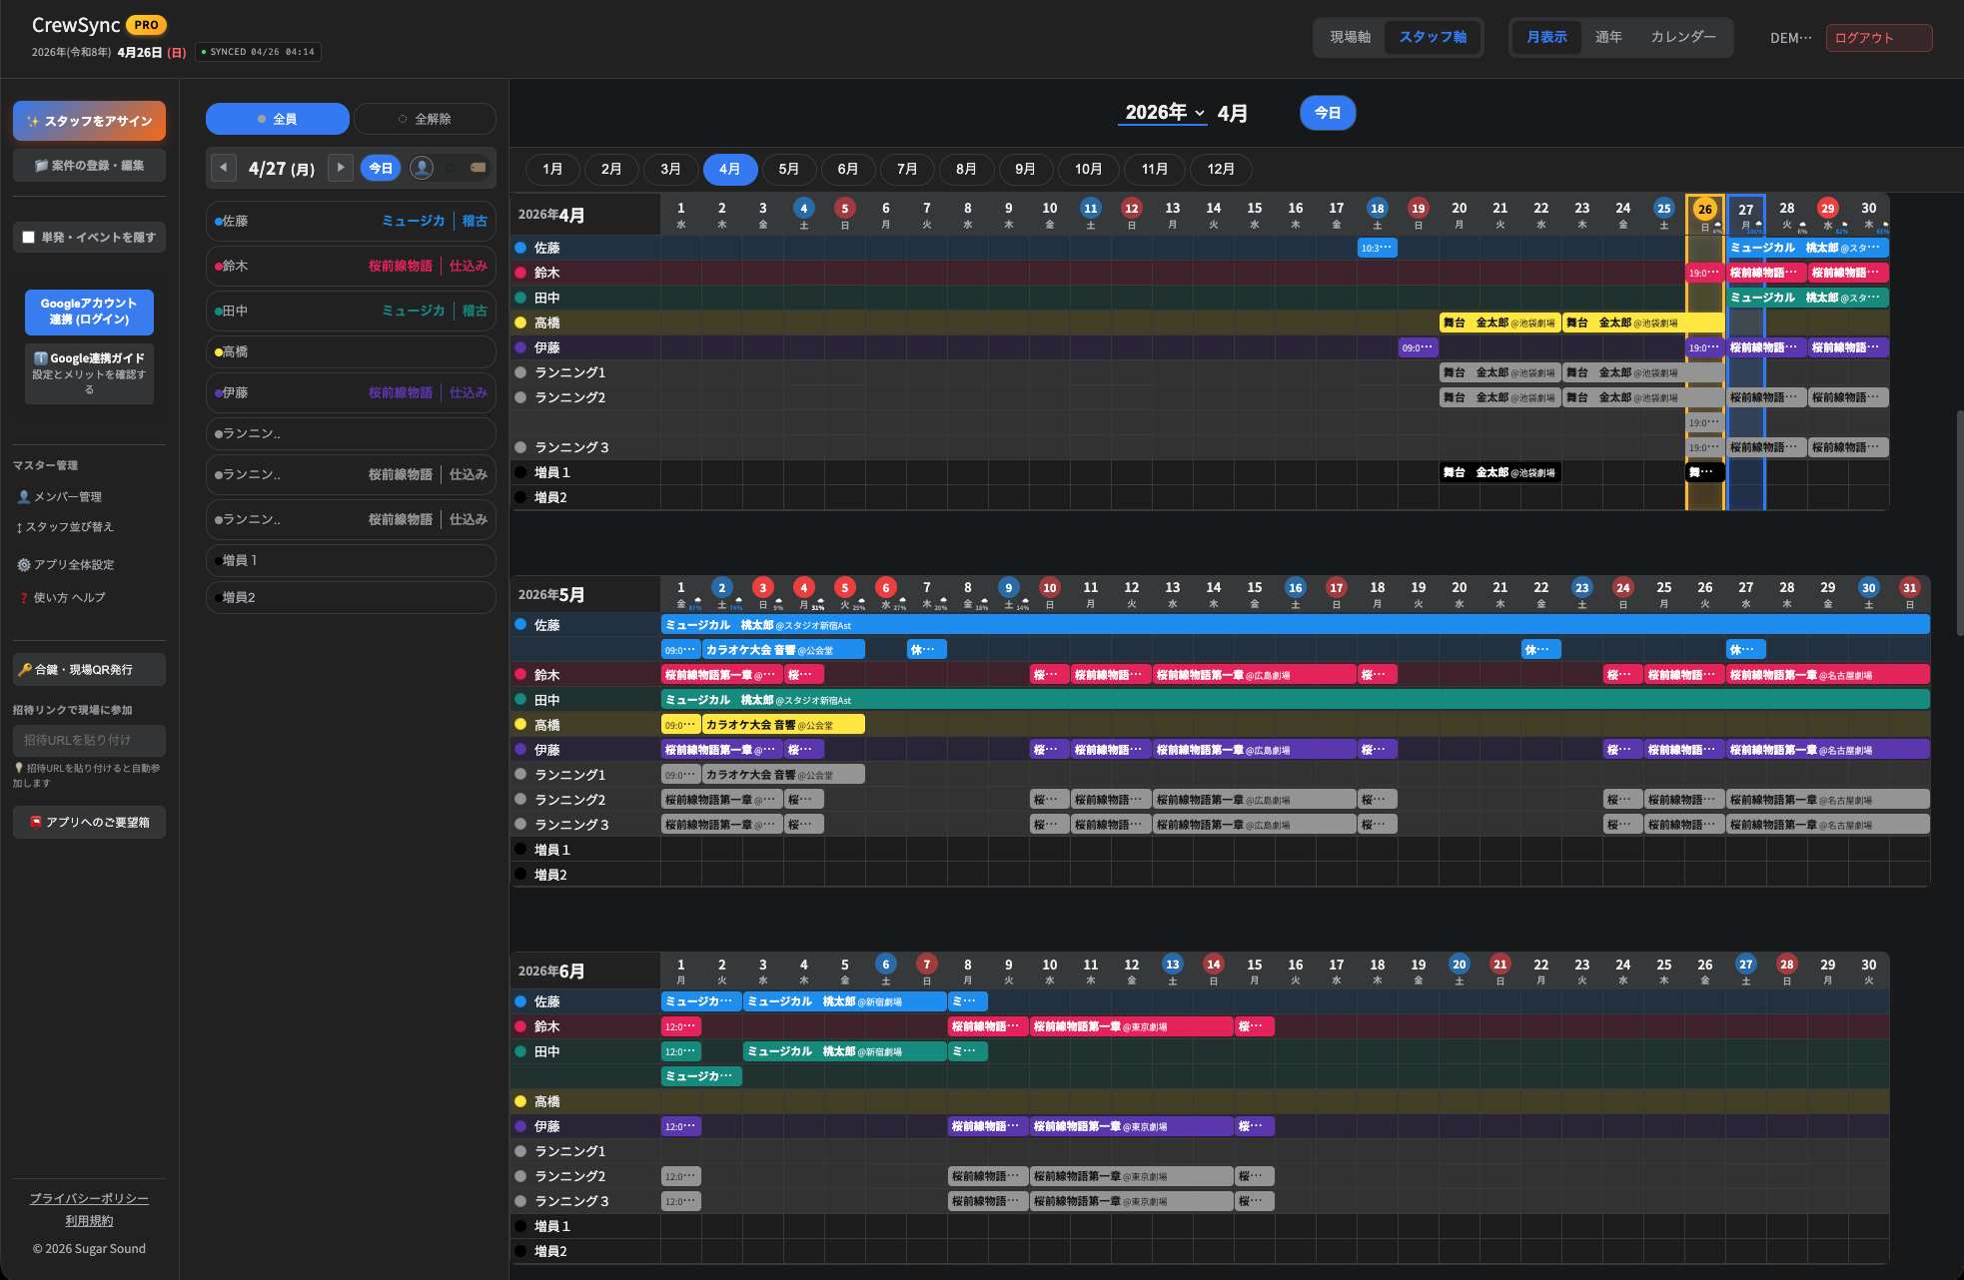Open 鈴木's 桜前線物語第一章 @広島劇場 event
Screen dimensions: 1964x1280
pyautogui.click(x=1254, y=675)
